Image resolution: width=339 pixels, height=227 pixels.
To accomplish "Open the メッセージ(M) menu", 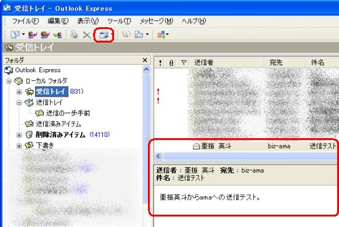I will [x=157, y=21].
